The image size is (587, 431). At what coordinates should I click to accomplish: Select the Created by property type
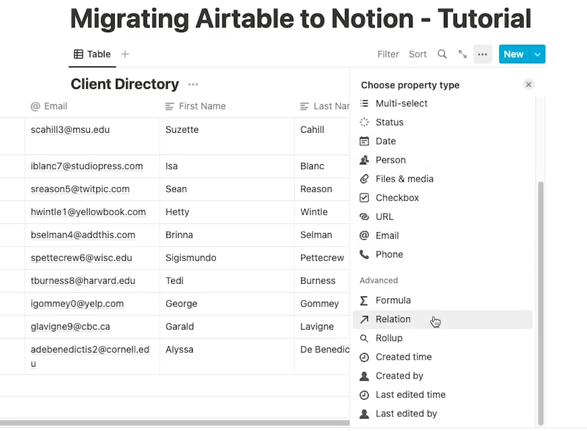tap(442, 376)
